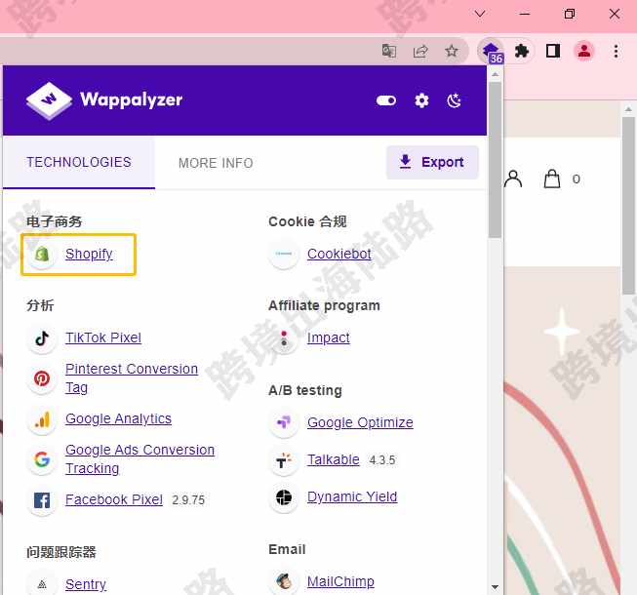
Task: Open the Sentry link
Action: 86,584
